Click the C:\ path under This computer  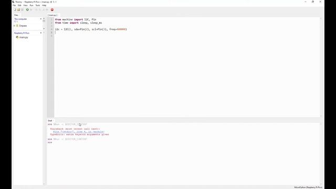pos(16,22)
